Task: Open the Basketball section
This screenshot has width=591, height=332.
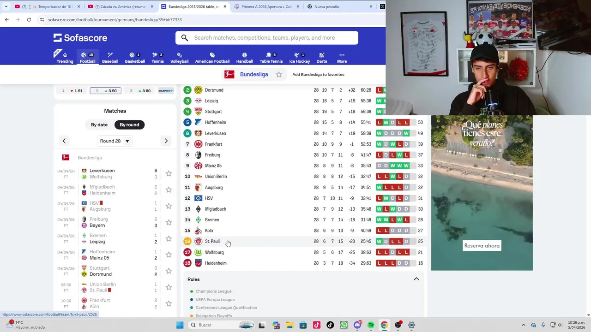Action: pos(135,58)
